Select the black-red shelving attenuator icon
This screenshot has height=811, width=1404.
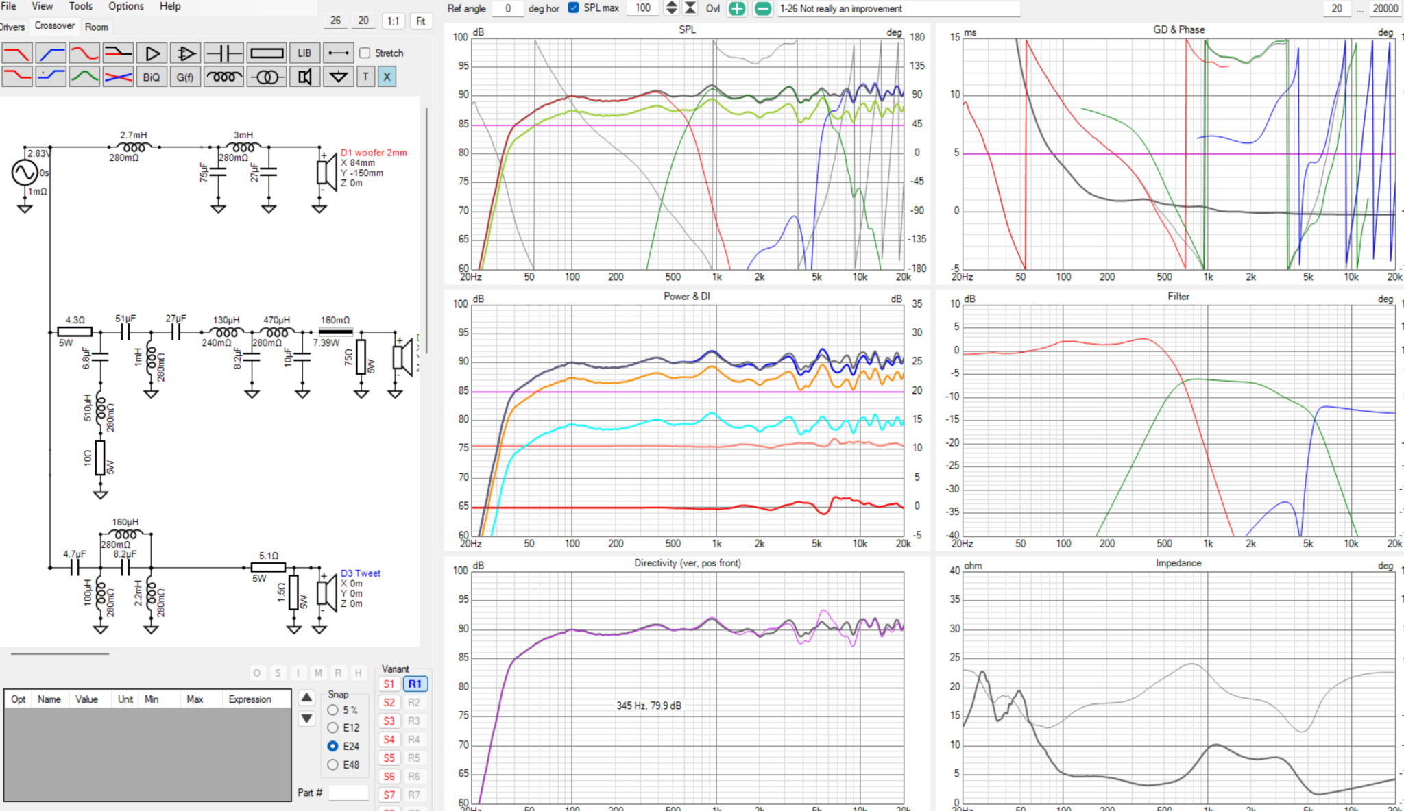click(x=118, y=53)
